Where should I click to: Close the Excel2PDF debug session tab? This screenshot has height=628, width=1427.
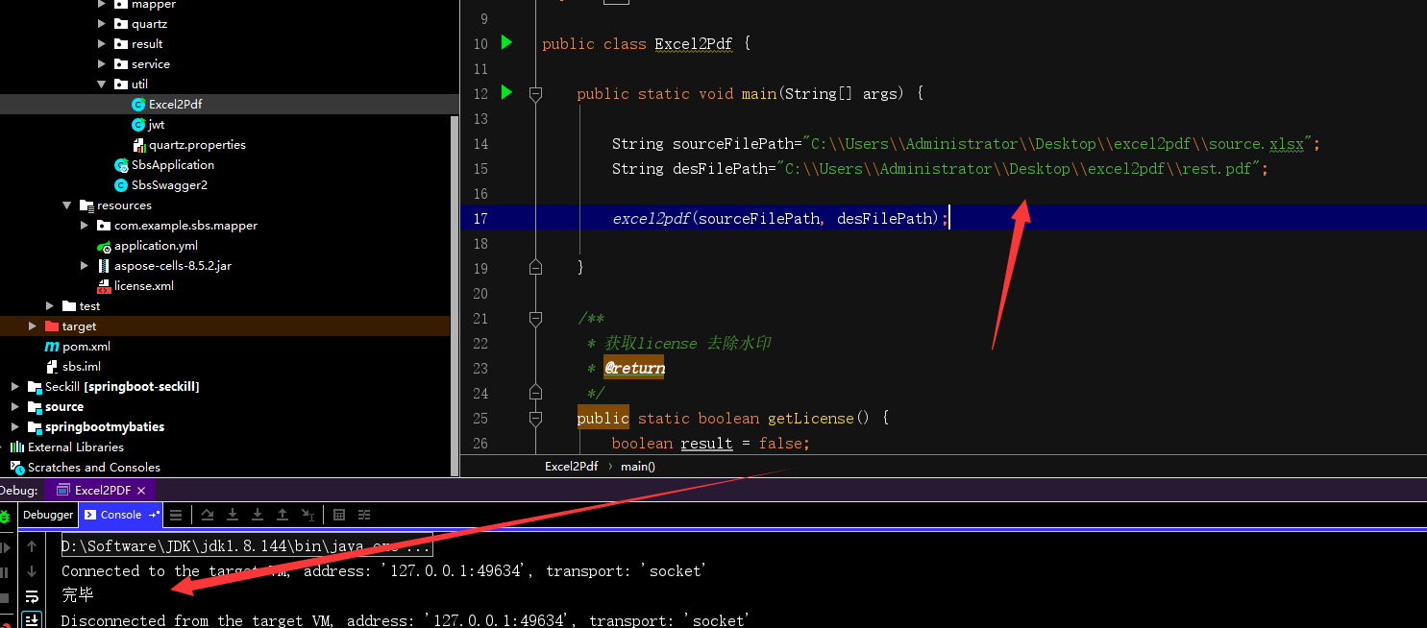(140, 491)
